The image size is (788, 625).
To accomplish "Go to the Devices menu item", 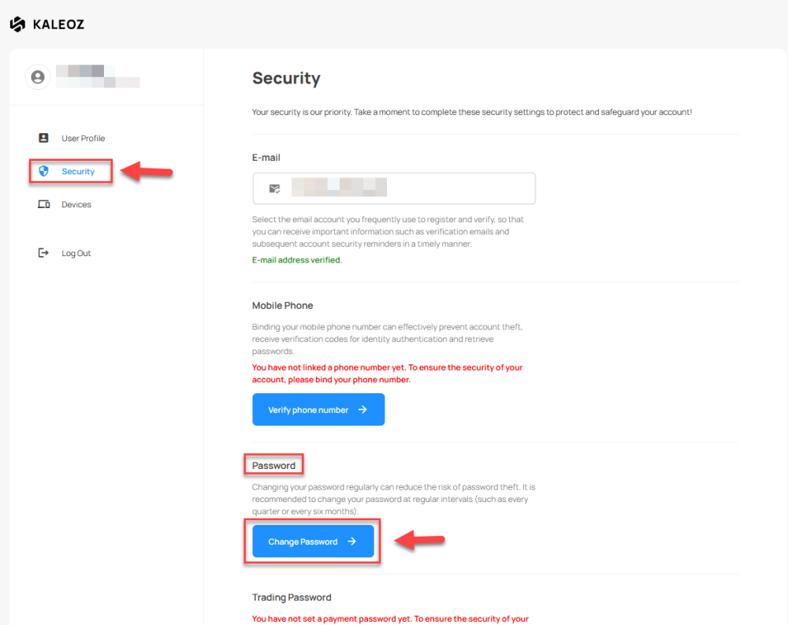I will [x=76, y=204].
